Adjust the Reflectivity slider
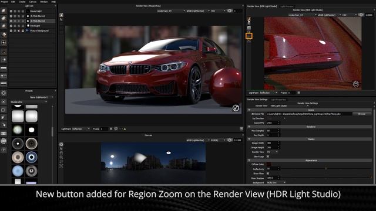The height and width of the screenshot is (211, 376). [x=326, y=169]
